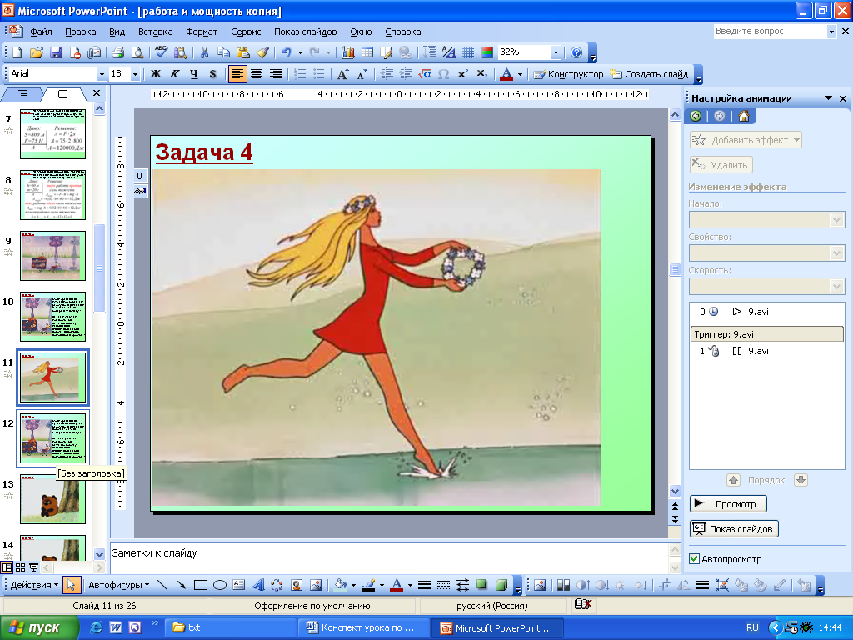Viewport: 853px width, 640px height.
Task: Expand the Добавить эффект dropdown
Action: 797,140
